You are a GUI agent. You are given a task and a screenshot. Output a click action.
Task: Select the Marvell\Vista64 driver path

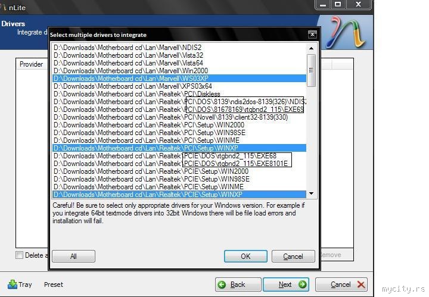[x=179, y=63]
